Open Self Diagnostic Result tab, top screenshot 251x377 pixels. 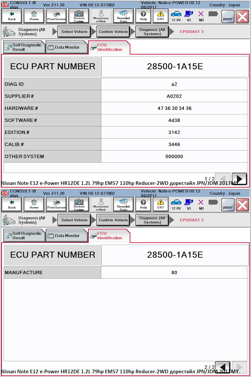click(x=24, y=47)
